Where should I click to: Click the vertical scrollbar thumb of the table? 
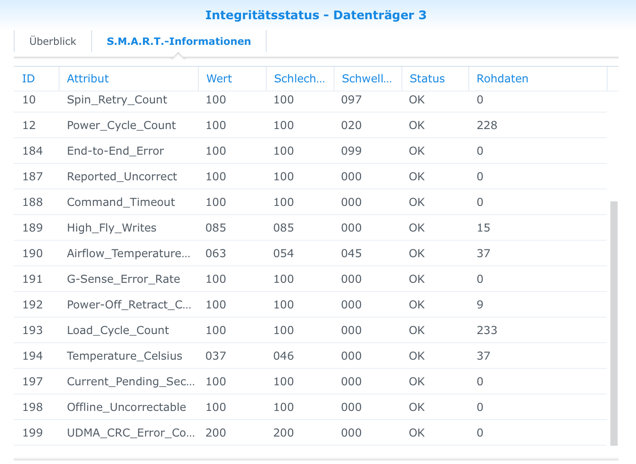click(x=614, y=323)
